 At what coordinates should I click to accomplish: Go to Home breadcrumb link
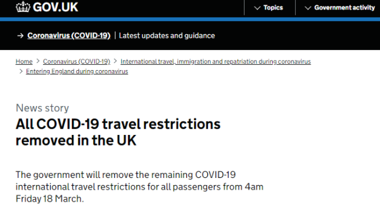24,61
